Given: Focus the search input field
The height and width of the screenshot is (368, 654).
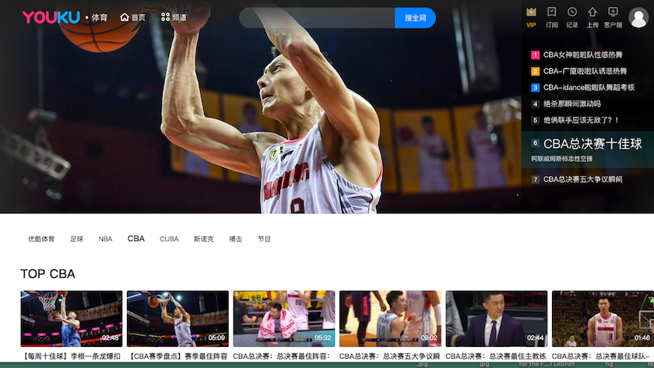Looking at the screenshot, I should [x=317, y=17].
